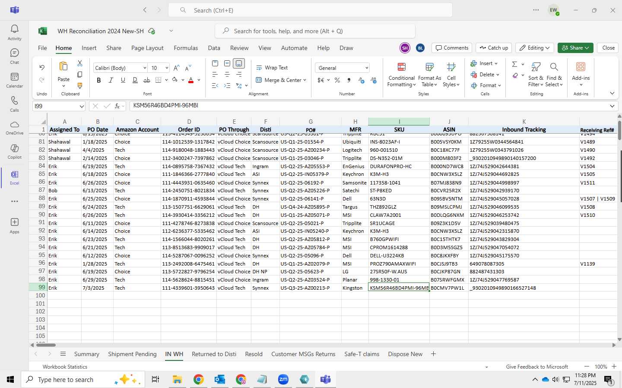
Task: Toggle Middle Align for the cell
Action: tap(227, 63)
